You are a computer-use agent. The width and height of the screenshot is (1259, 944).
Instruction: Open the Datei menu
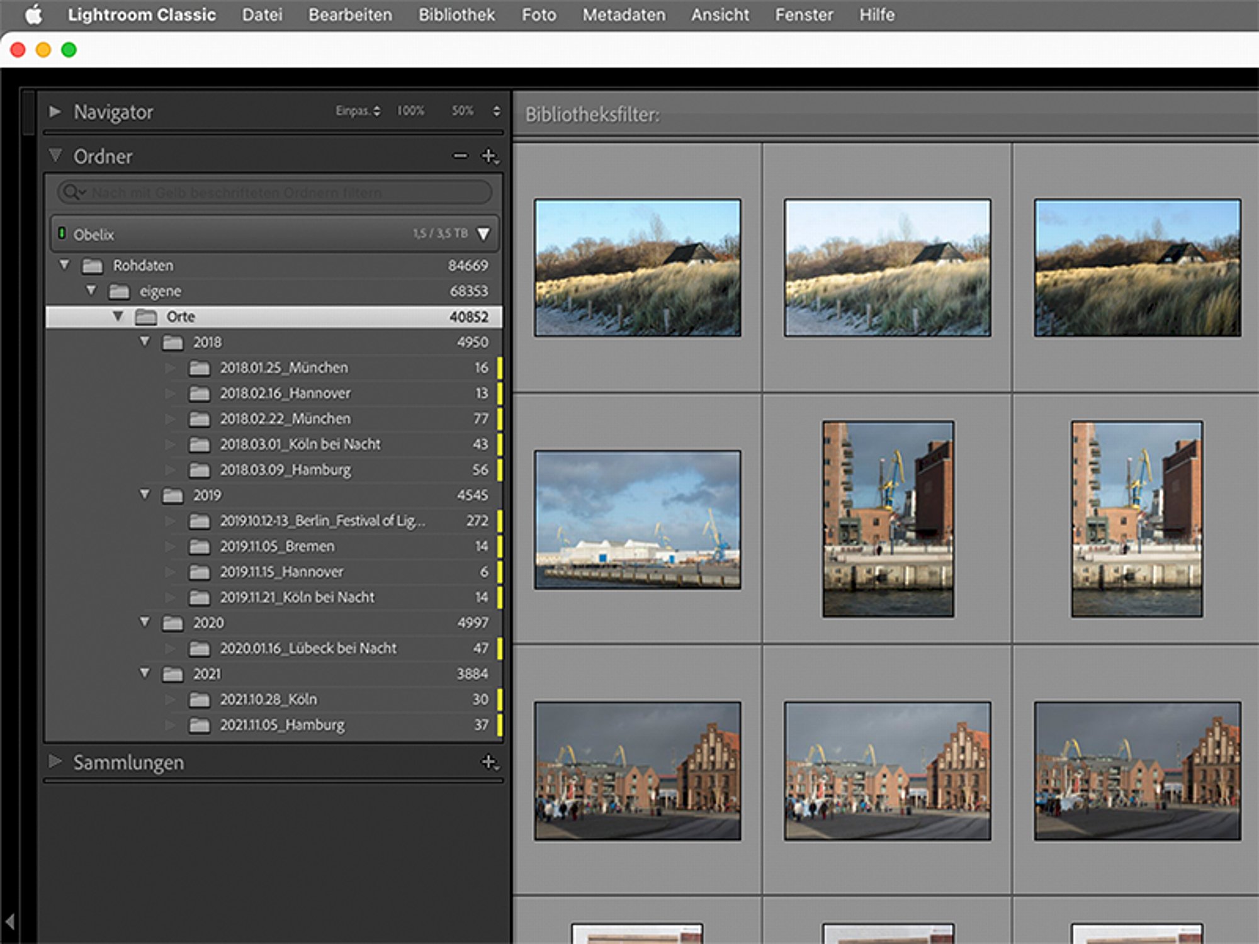coord(262,14)
